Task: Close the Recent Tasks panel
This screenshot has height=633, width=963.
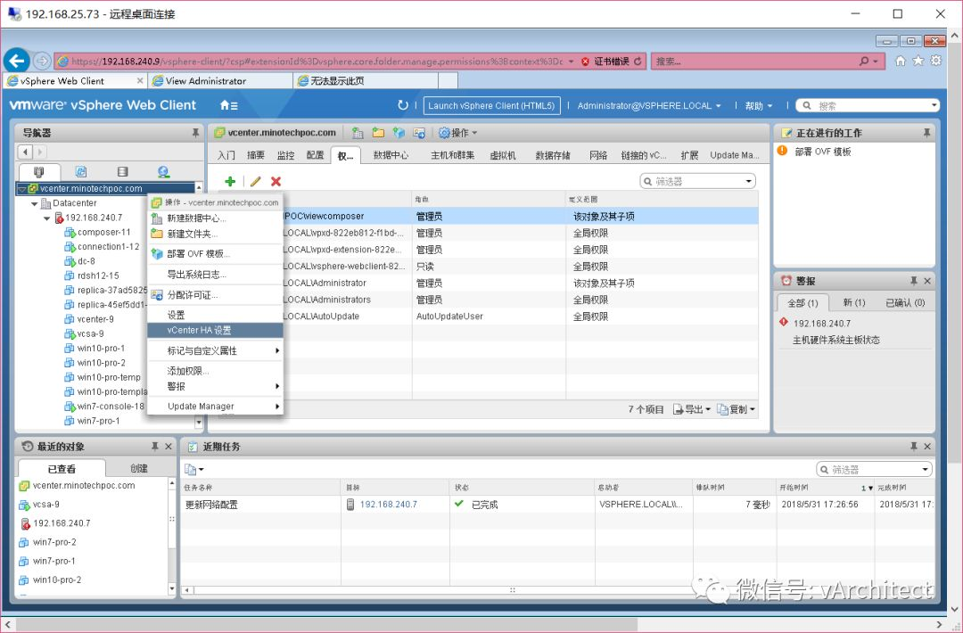Action: (927, 447)
